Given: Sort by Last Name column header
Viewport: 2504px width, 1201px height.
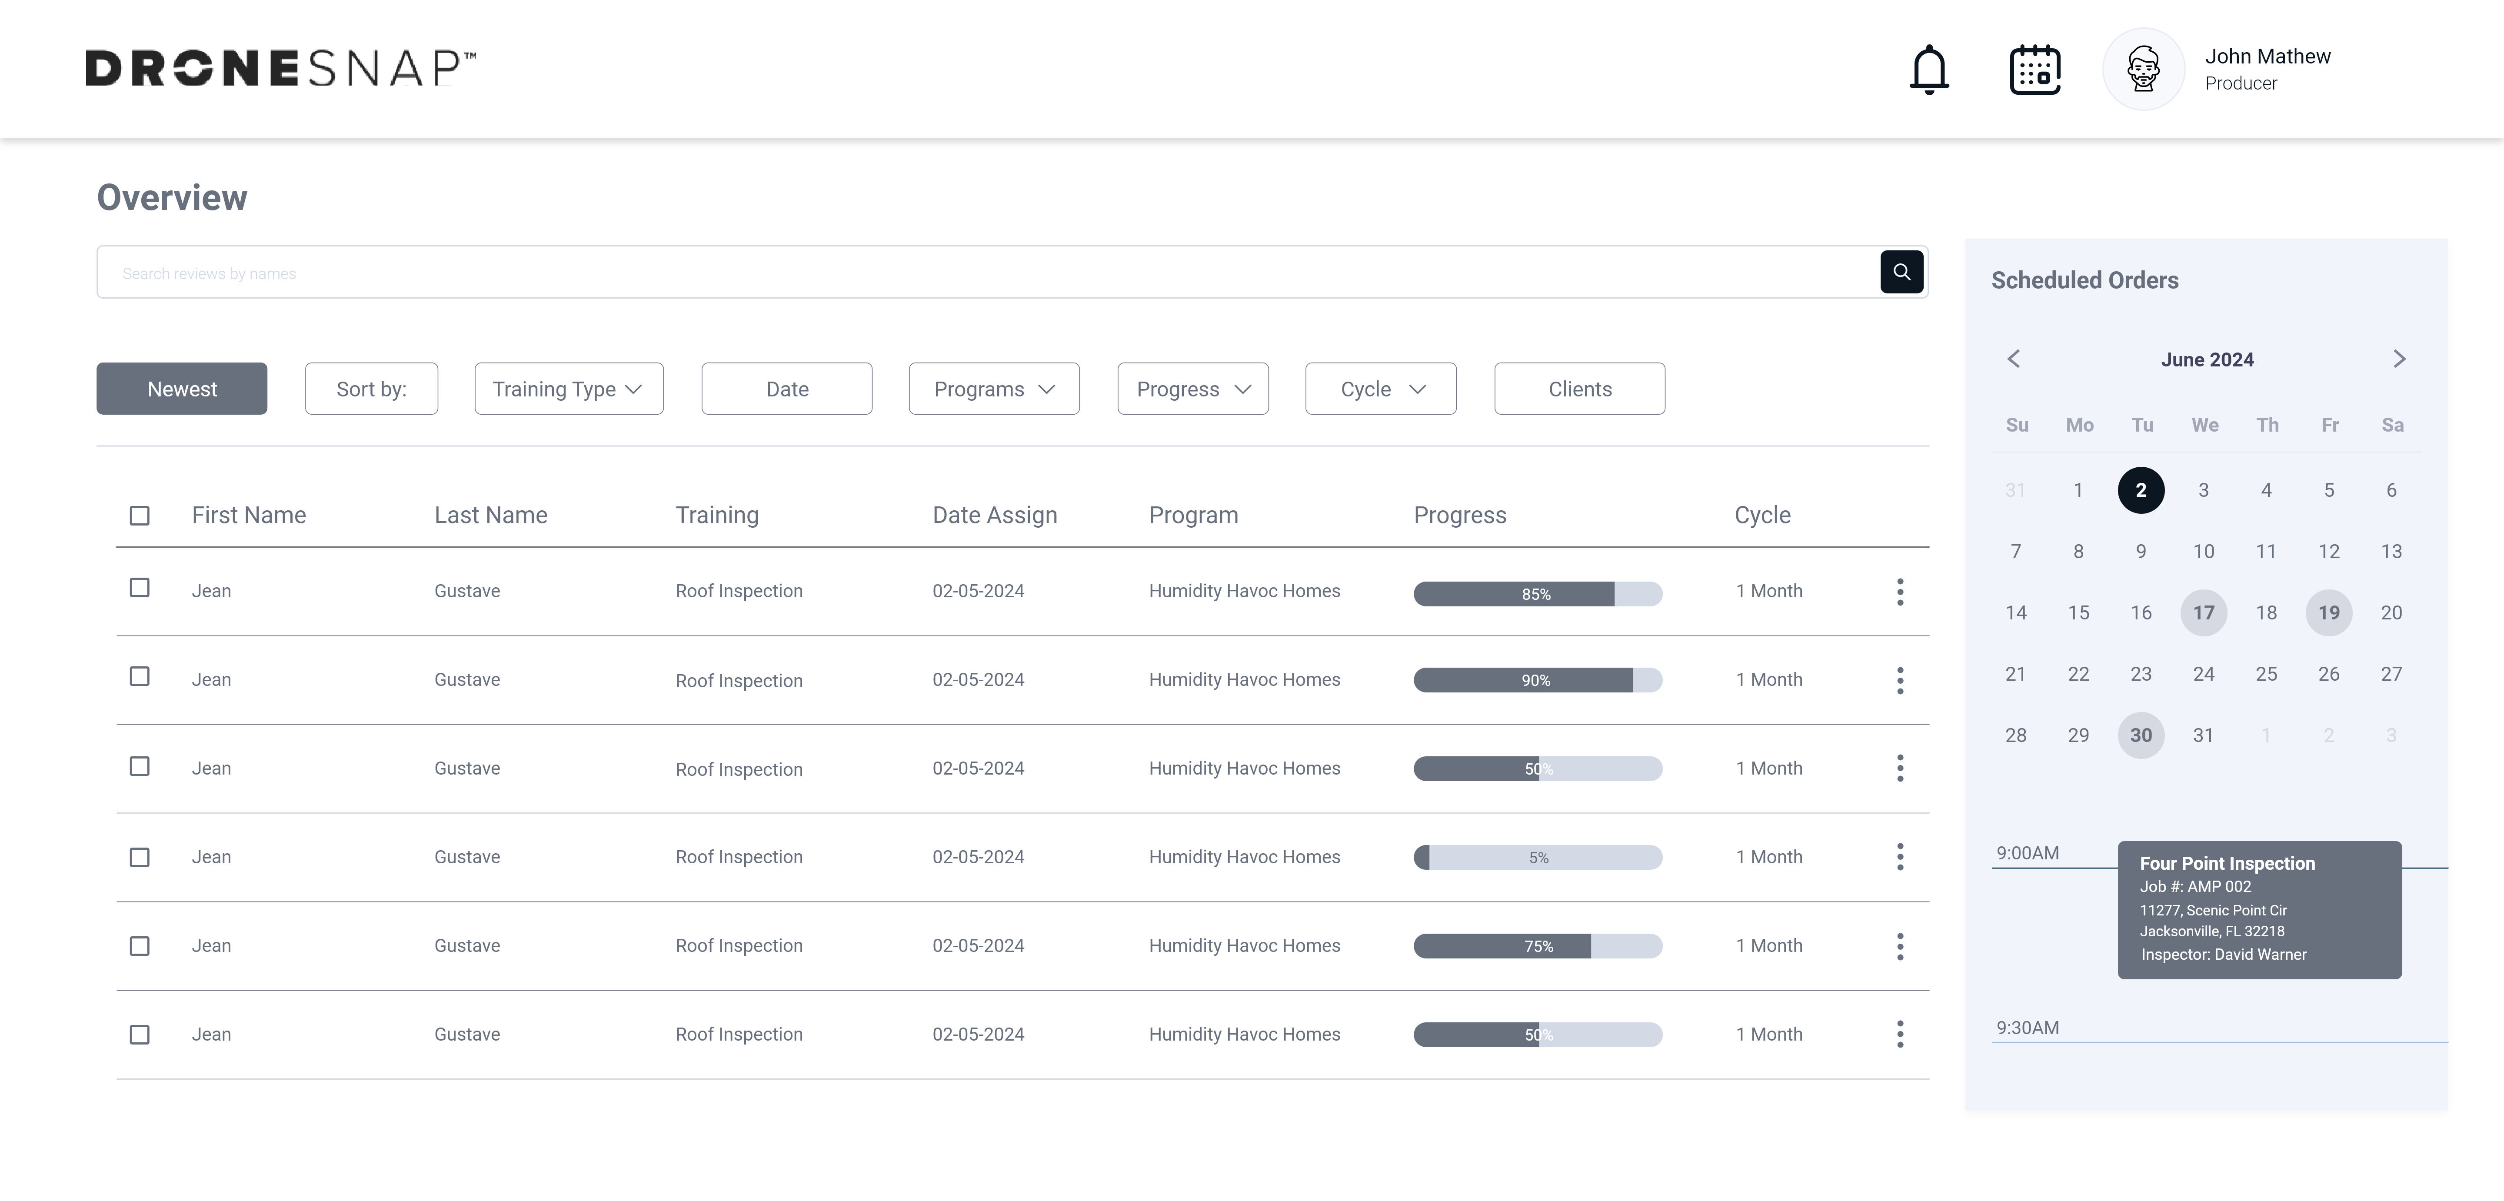Looking at the screenshot, I should point(491,515).
